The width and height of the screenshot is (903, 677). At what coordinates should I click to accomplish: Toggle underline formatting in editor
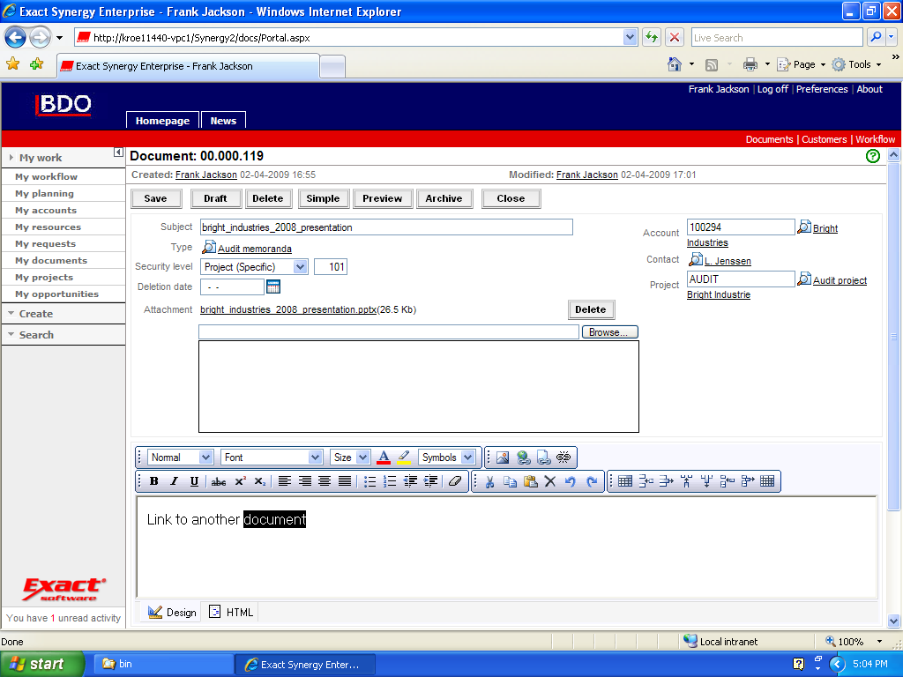[194, 481]
